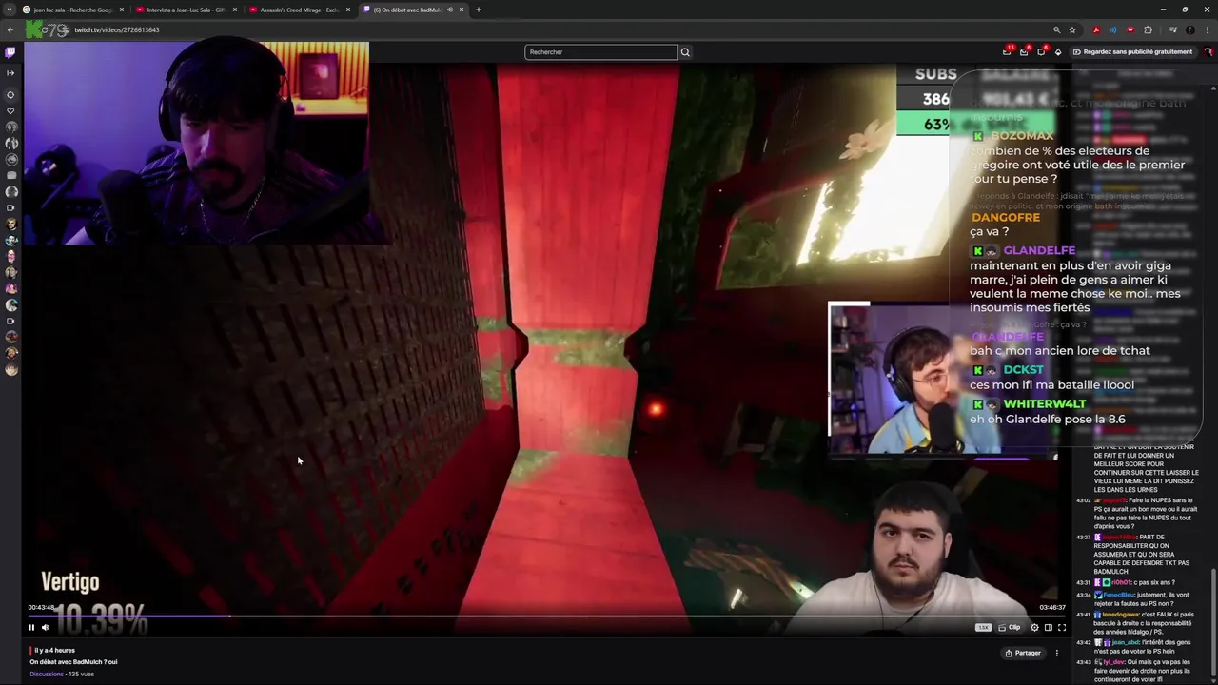Open the Adobe Acrobat extension icon
Viewport: 1218px width, 685px height.
[x=1096, y=29]
